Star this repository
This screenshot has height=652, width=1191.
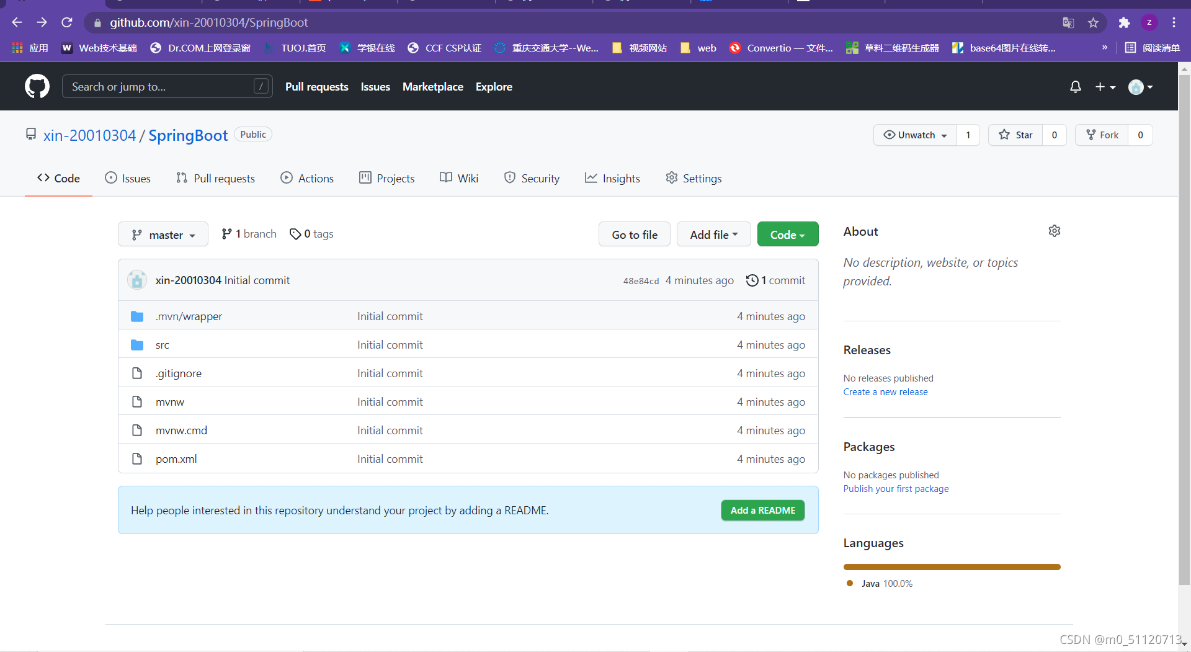click(x=1015, y=135)
